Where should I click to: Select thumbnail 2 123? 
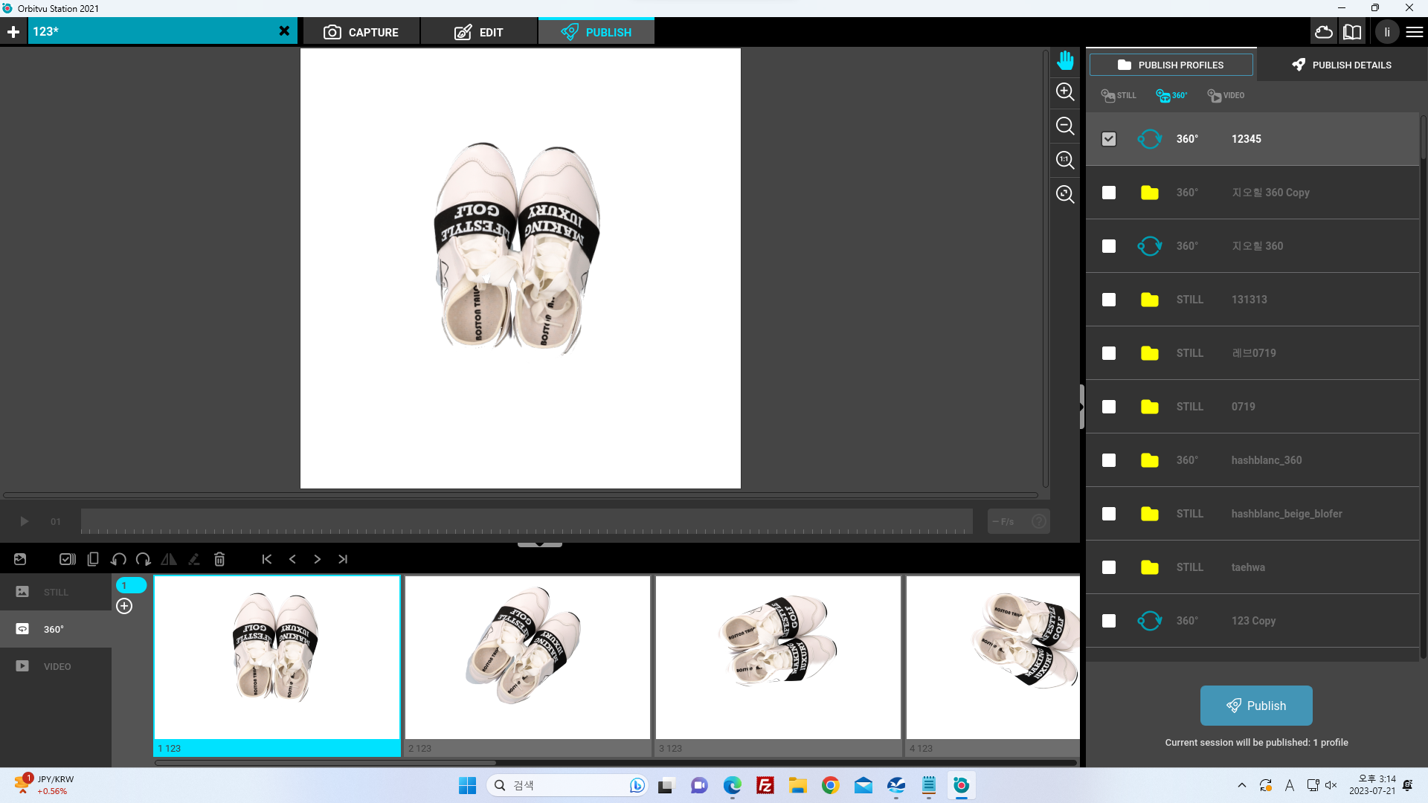coord(527,665)
